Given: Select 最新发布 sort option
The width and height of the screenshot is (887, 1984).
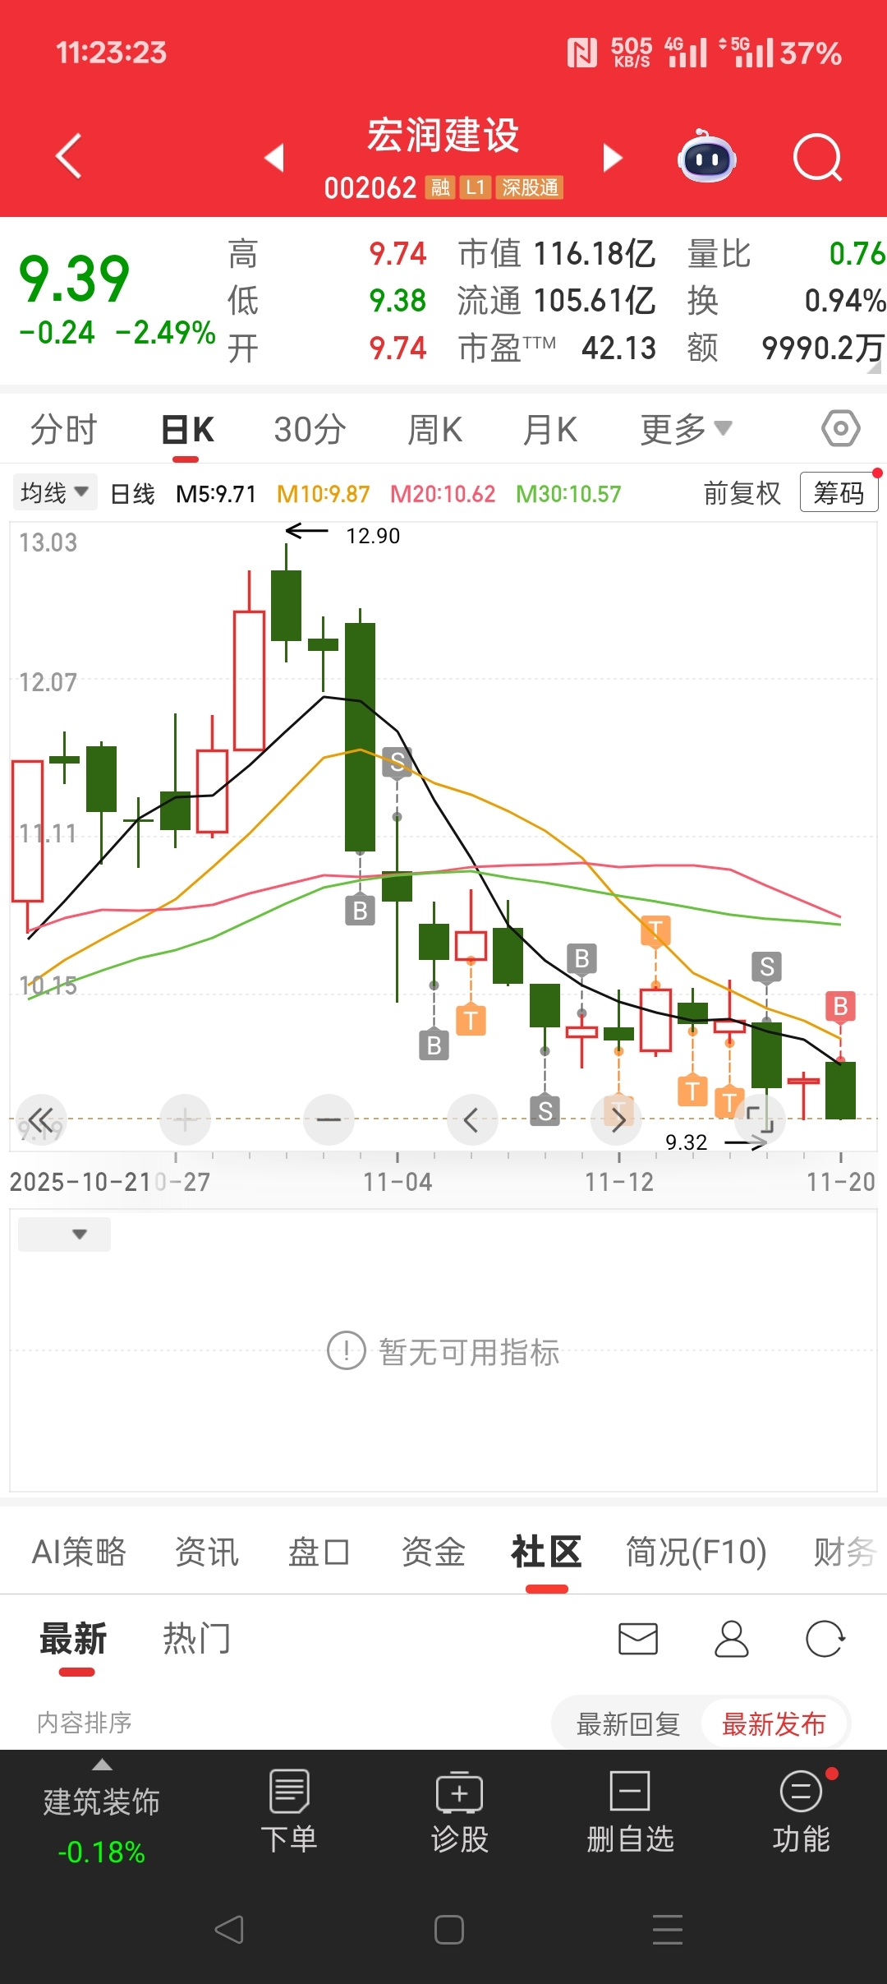Looking at the screenshot, I should 774,1723.
